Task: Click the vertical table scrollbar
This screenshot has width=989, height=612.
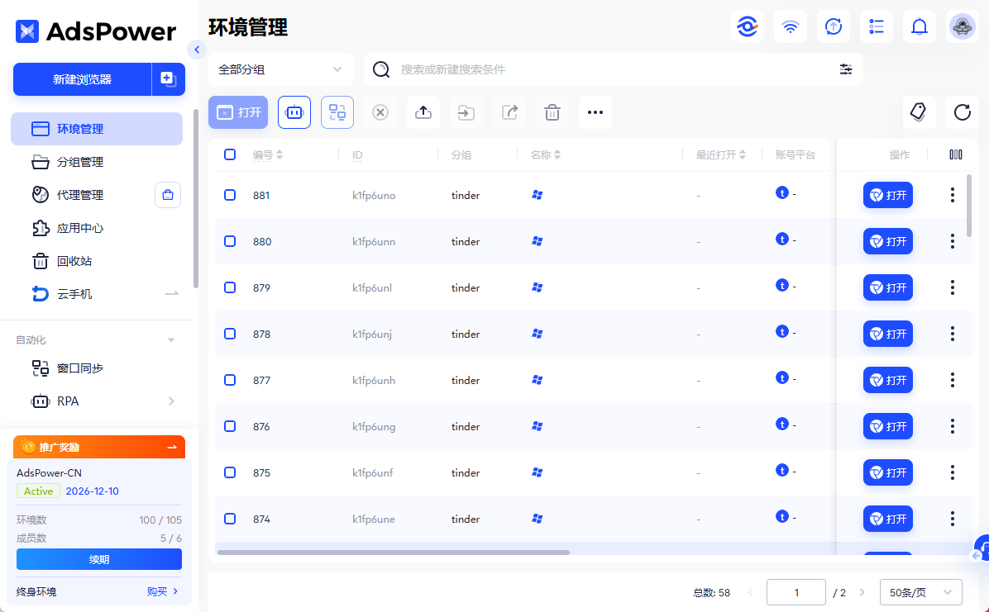Action: 969,205
